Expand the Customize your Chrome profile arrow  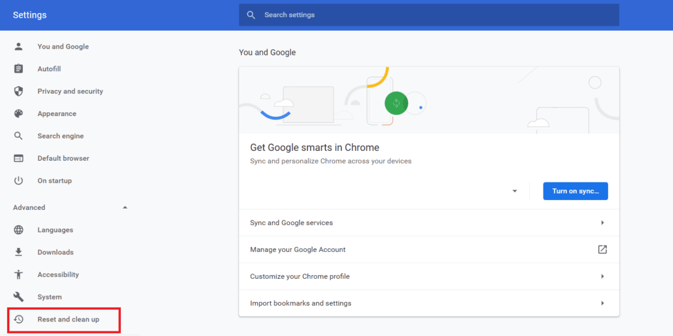coord(603,276)
